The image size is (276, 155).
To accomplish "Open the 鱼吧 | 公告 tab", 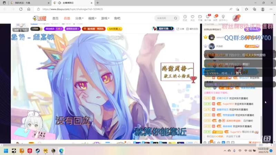I will (x=21, y=30).
